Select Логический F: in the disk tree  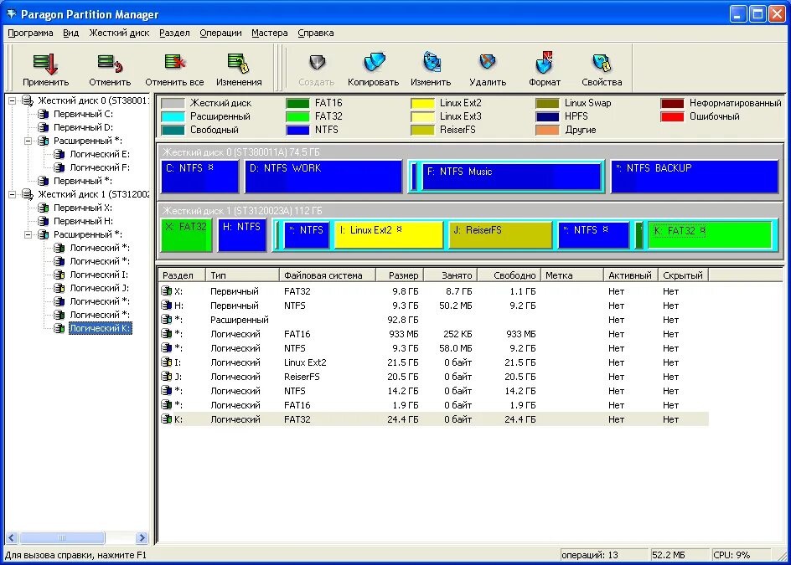point(100,167)
